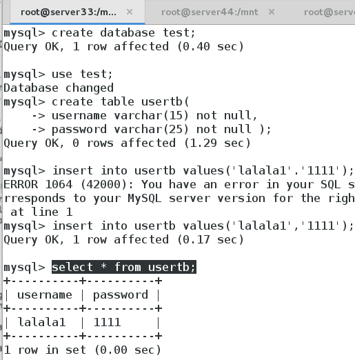The height and width of the screenshot is (360, 355).
Task: Close the root@server33 tab
Action: pos(130,12)
